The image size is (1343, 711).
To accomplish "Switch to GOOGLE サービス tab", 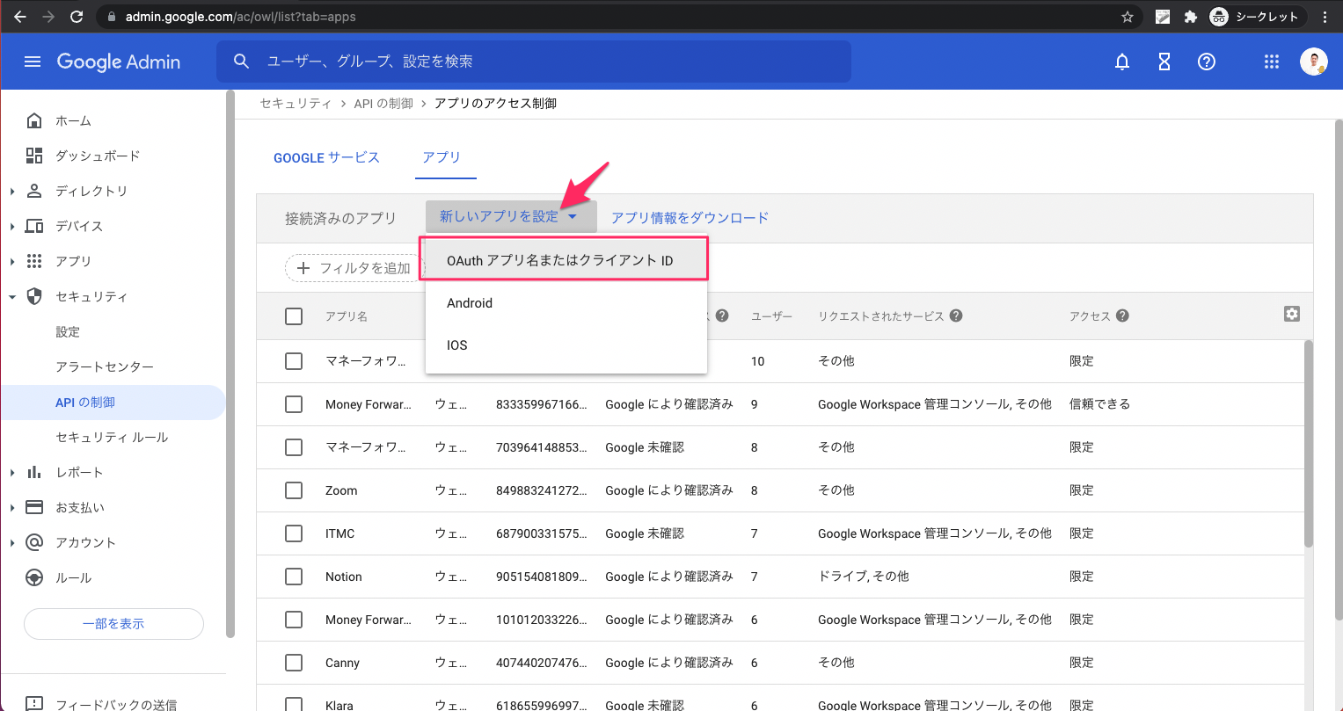I will point(326,157).
